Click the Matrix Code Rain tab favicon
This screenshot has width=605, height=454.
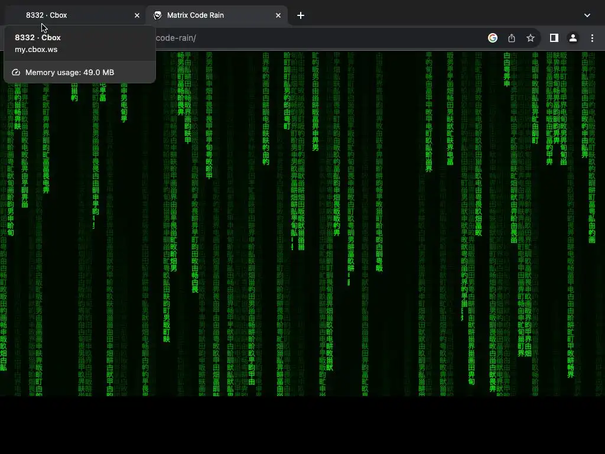[157, 15]
